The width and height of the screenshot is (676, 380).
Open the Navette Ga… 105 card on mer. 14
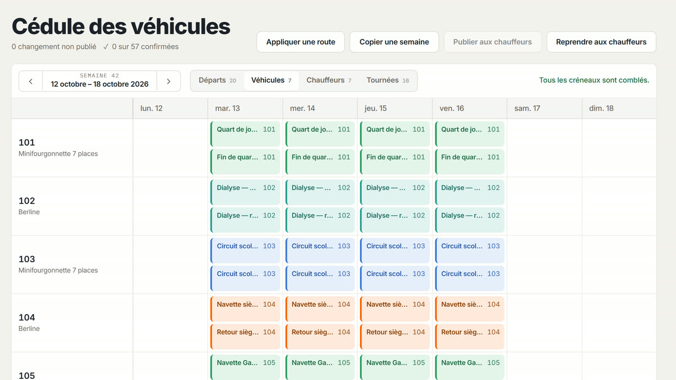click(320, 367)
